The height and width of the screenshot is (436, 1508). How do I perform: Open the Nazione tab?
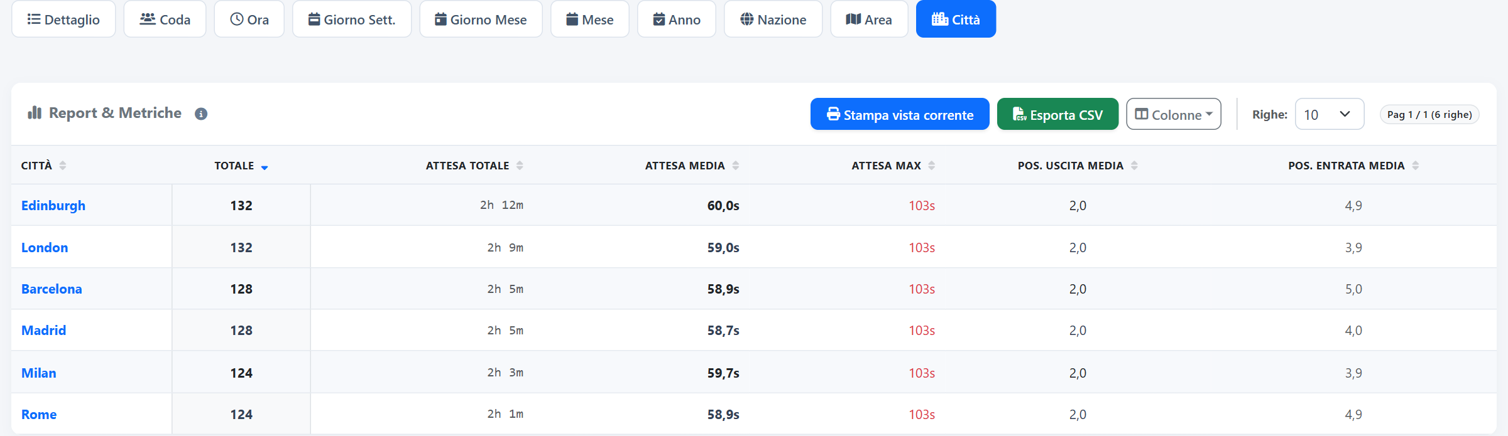(773, 19)
